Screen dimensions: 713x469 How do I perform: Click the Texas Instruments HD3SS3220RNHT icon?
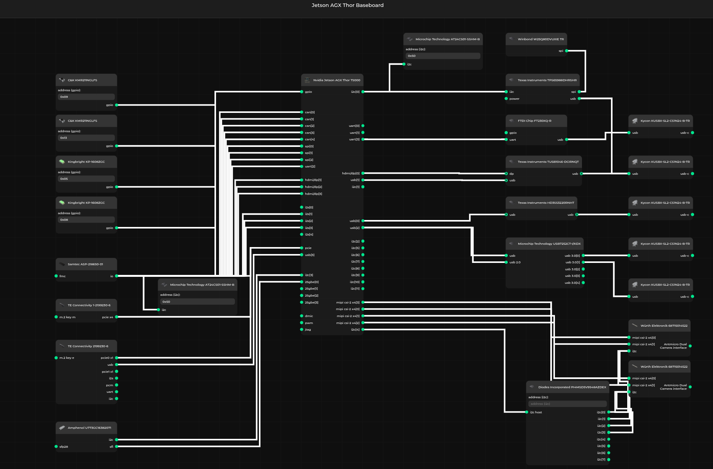(512, 203)
